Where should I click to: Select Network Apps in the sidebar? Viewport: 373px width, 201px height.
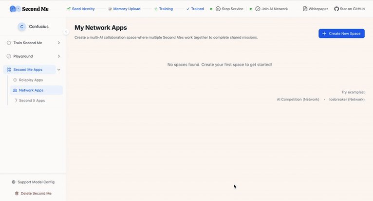click(36, 90)
